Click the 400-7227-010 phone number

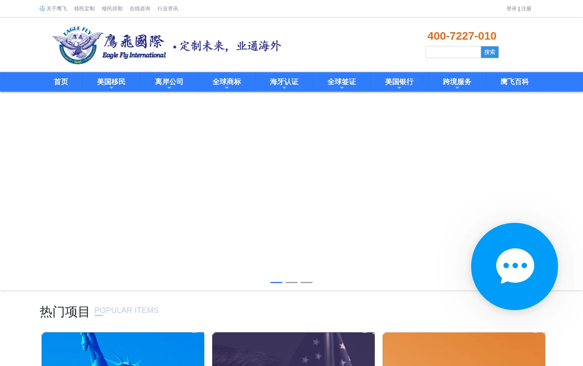(x=462, y=36)
